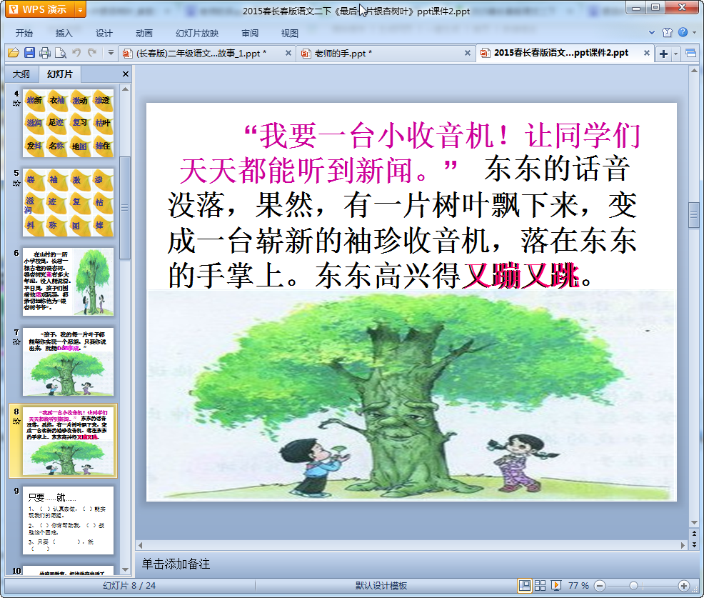704x598 pixels.
Task: Zoom out with the minus button
Action: point(599,585)
